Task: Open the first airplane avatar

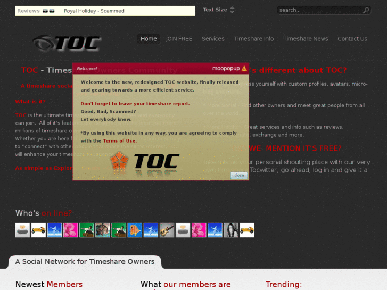Action: (54, 230)
